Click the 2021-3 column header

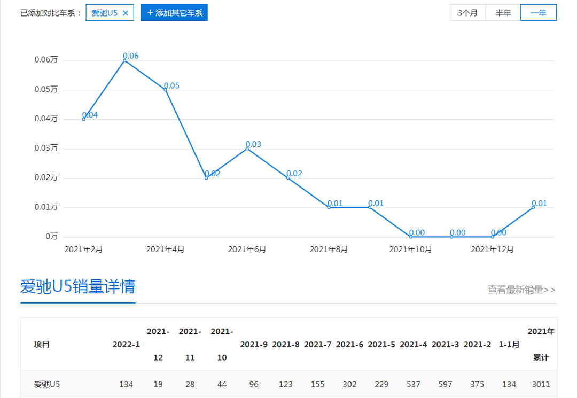tap(445, 344)
